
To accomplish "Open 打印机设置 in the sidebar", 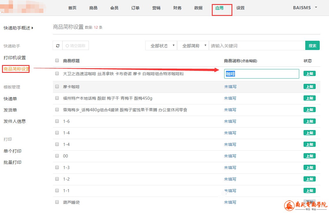I will (x=15, y=58).
